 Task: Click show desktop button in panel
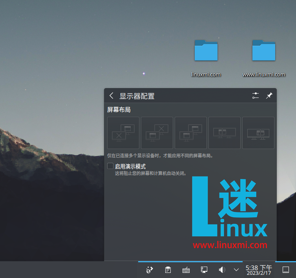[286, 270]
